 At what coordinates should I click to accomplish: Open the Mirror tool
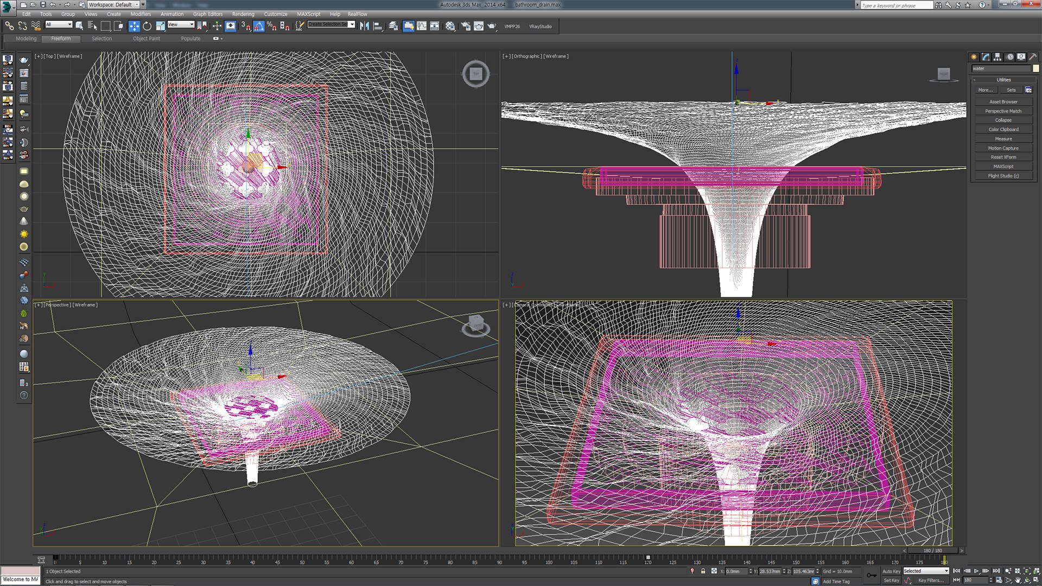pos(365,26)
